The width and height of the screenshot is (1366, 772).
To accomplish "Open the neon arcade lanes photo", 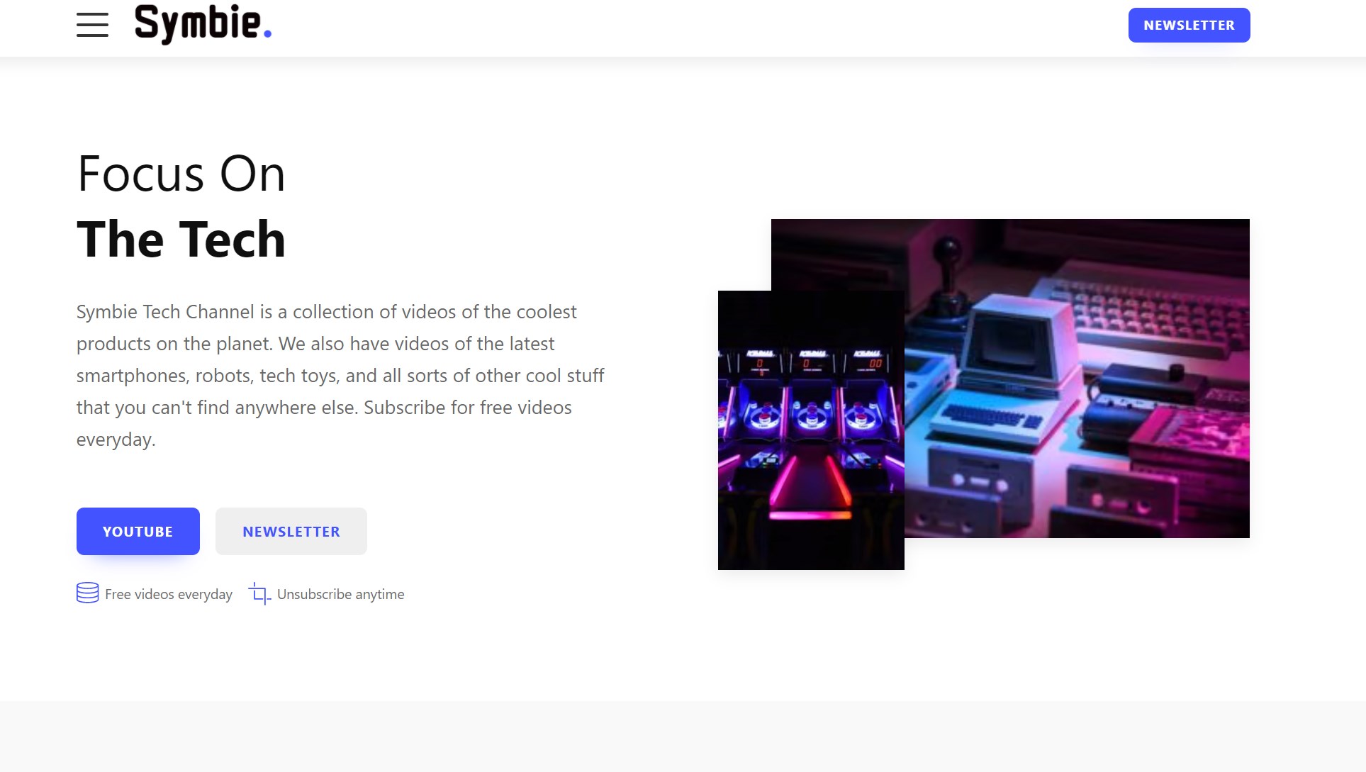I will (811, 430).
